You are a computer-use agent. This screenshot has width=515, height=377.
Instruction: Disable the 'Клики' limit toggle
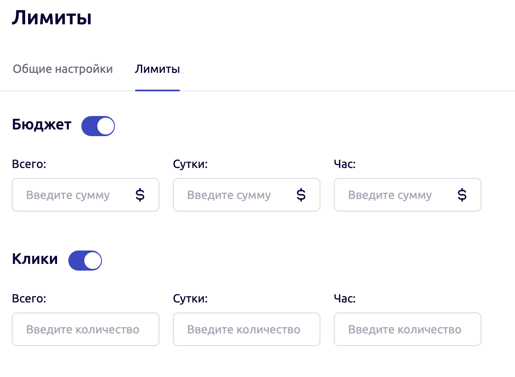point(85,260)
